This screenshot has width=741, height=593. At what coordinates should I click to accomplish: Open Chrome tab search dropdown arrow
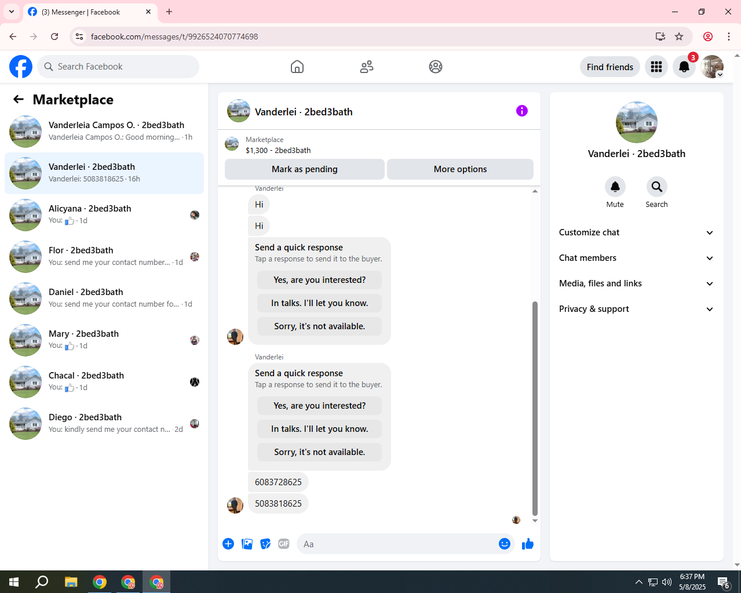[12, 12]
